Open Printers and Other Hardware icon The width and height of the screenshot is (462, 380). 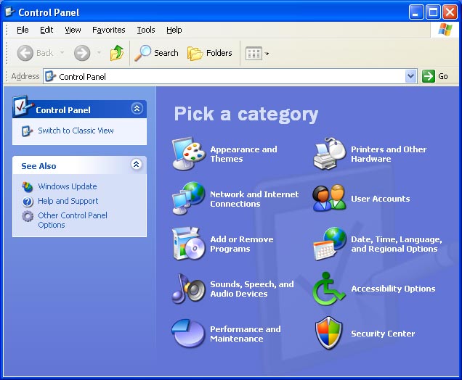(329, 154)
